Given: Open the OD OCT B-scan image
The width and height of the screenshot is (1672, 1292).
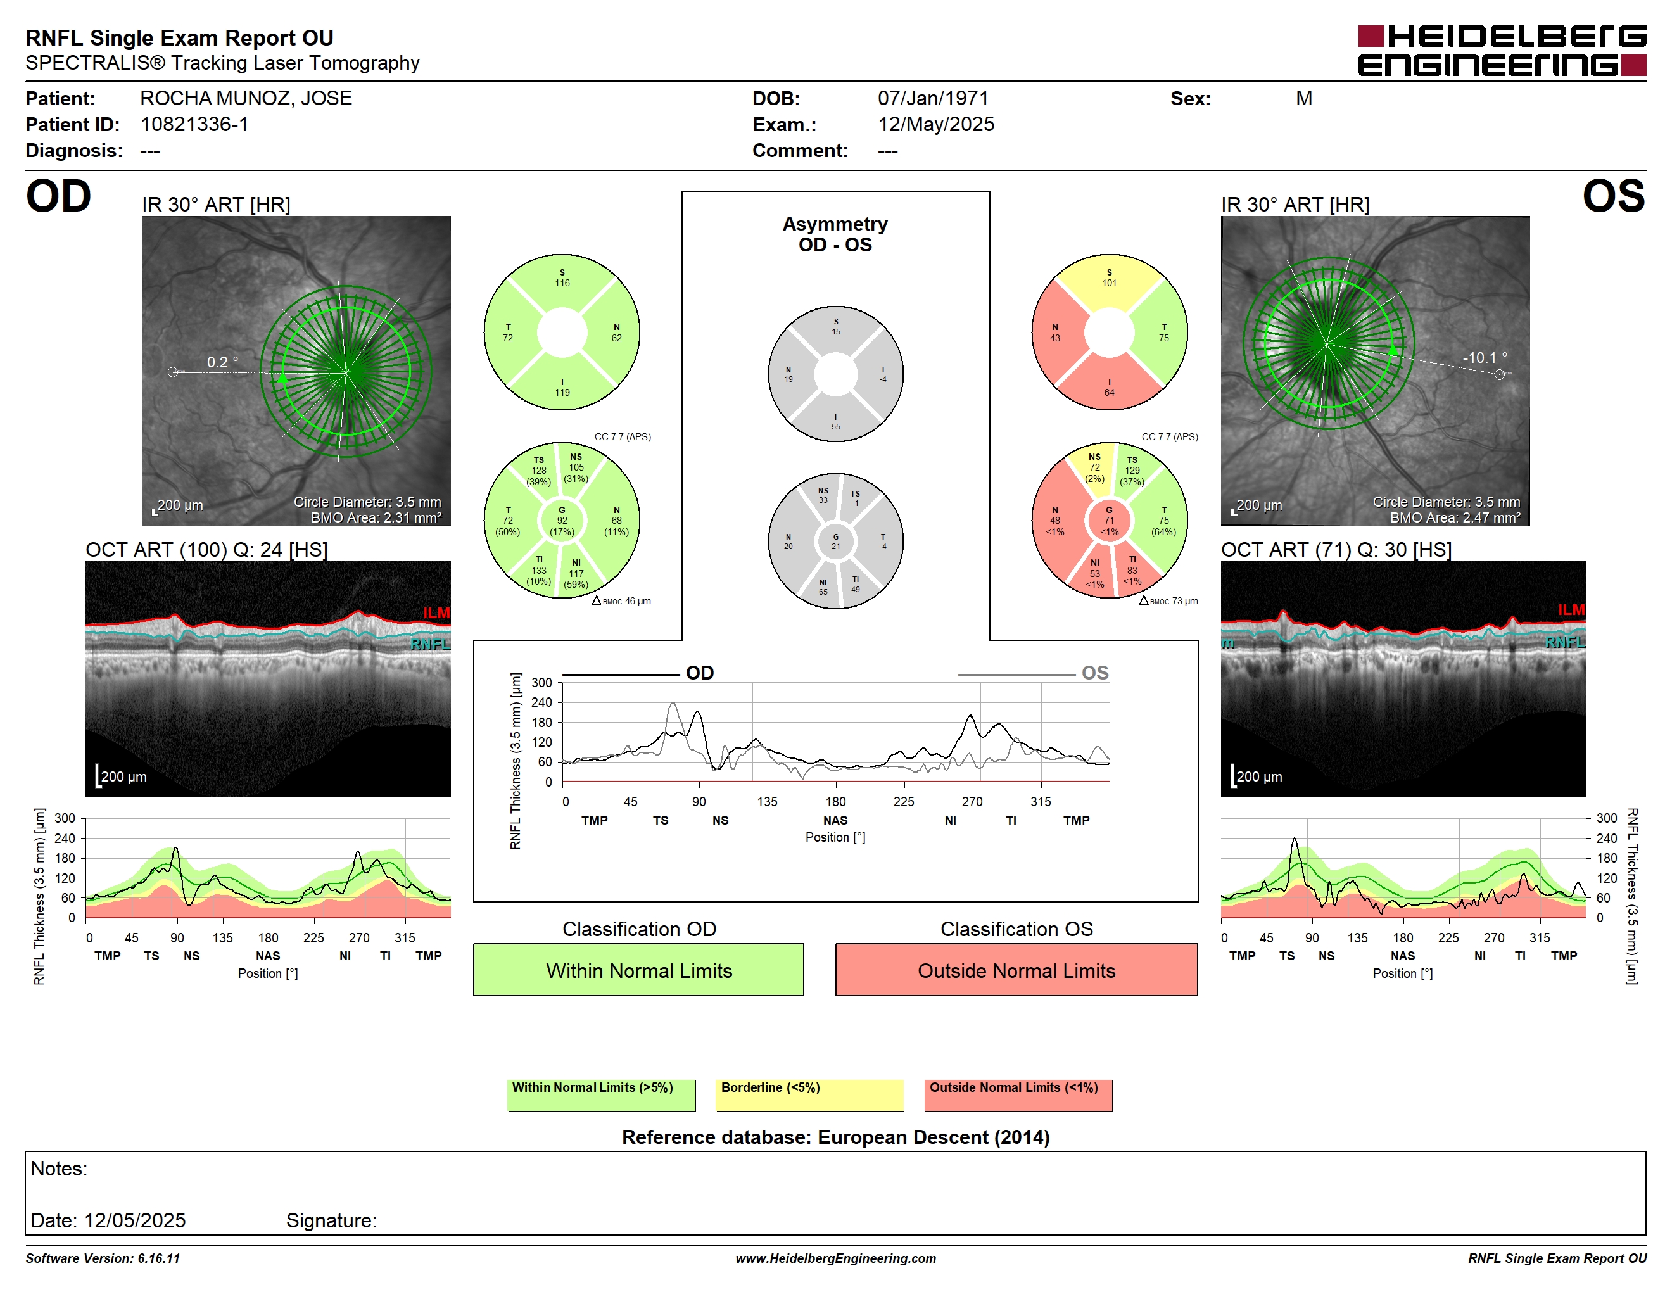Looking at the screenshot, I should coord(268,679).
